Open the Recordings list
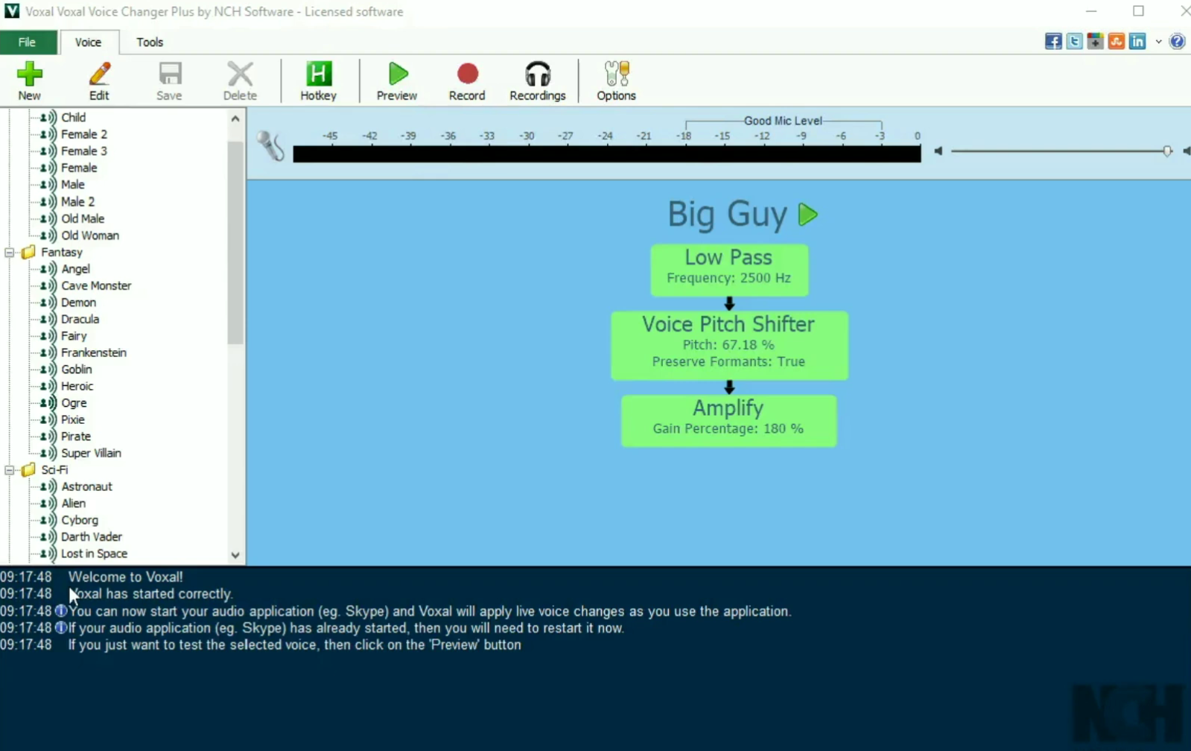 pyautogui.click(x=538, y=80)
